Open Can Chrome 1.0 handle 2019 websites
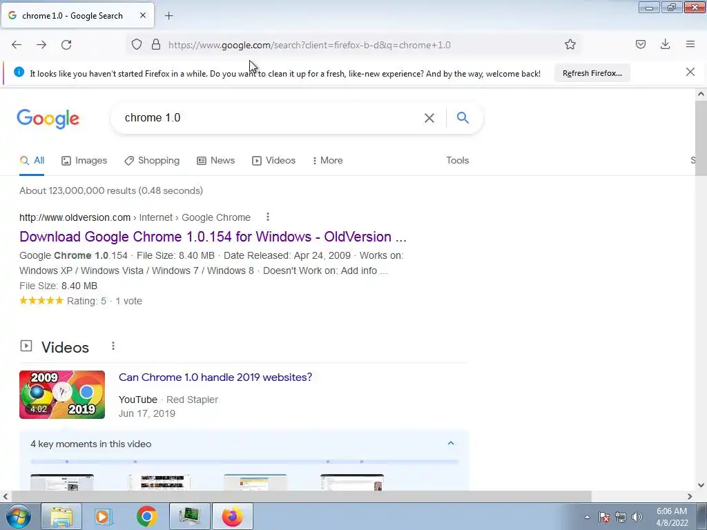Image resolution: width=707 pixels, height=530 pixels. point(215,377)
